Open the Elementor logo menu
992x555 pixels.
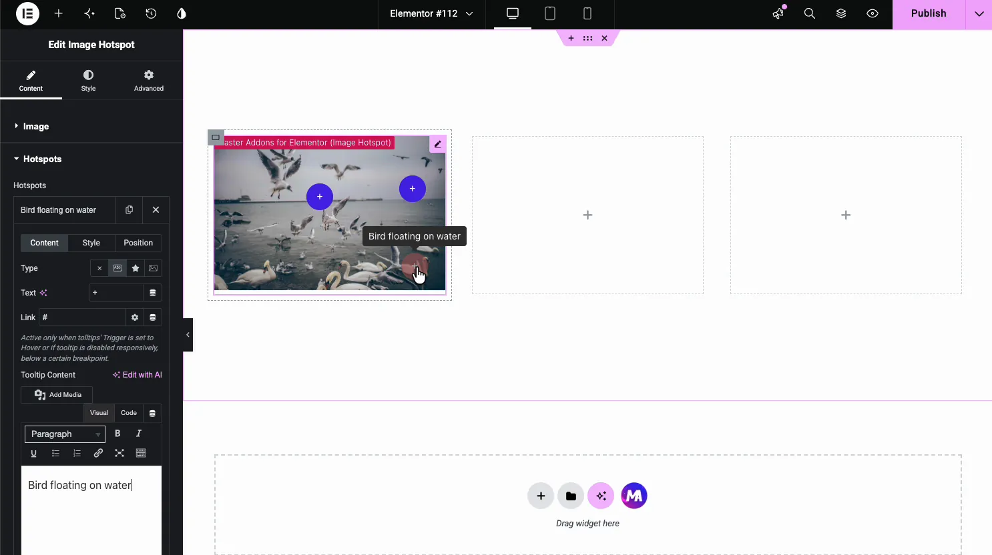(27, 13)
